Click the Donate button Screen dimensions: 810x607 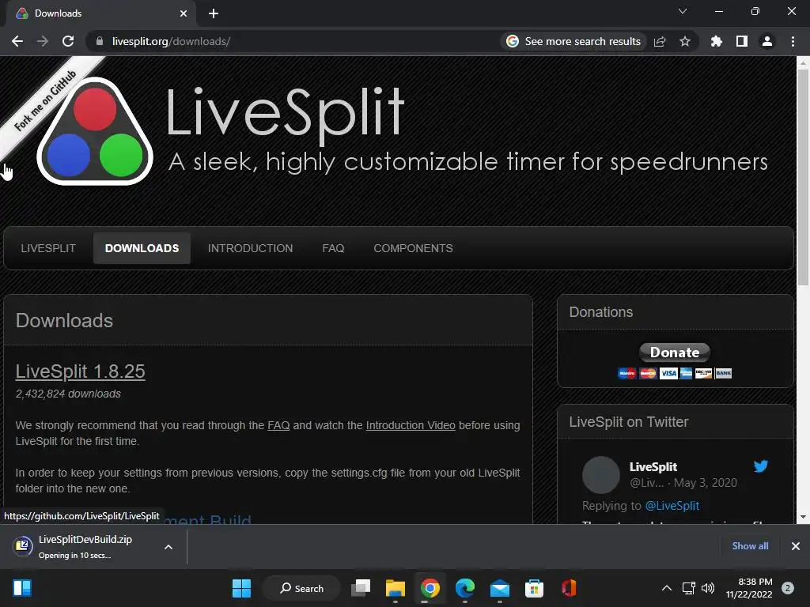(x=675, y=353)
